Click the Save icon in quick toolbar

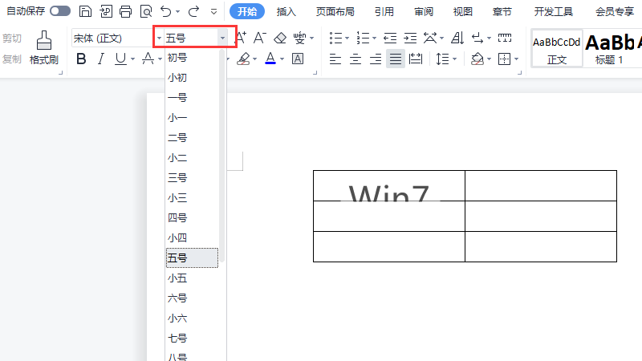tap(85, 11)
